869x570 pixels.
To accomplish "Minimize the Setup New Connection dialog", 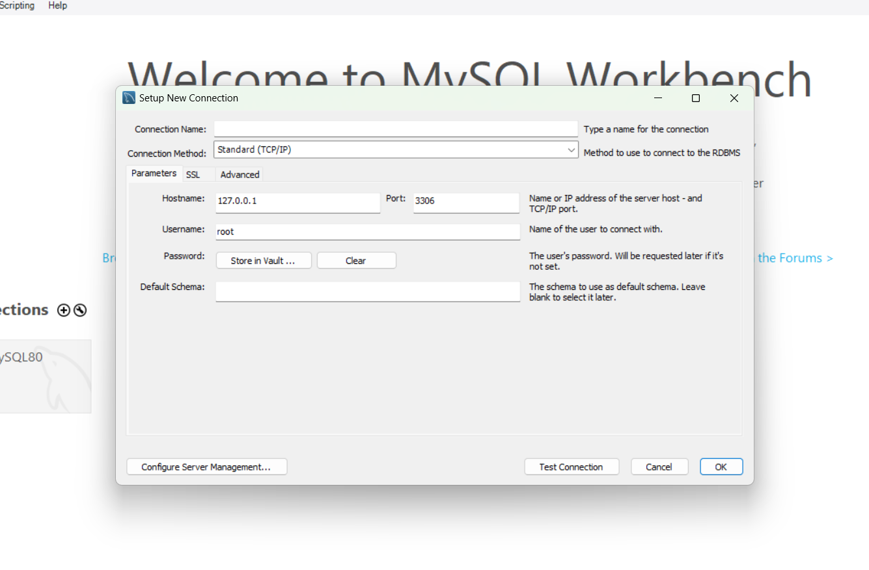I will [658, 98].
